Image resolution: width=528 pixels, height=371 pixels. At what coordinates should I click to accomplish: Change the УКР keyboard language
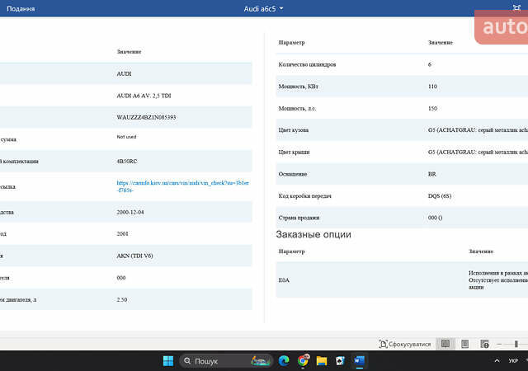513,361
